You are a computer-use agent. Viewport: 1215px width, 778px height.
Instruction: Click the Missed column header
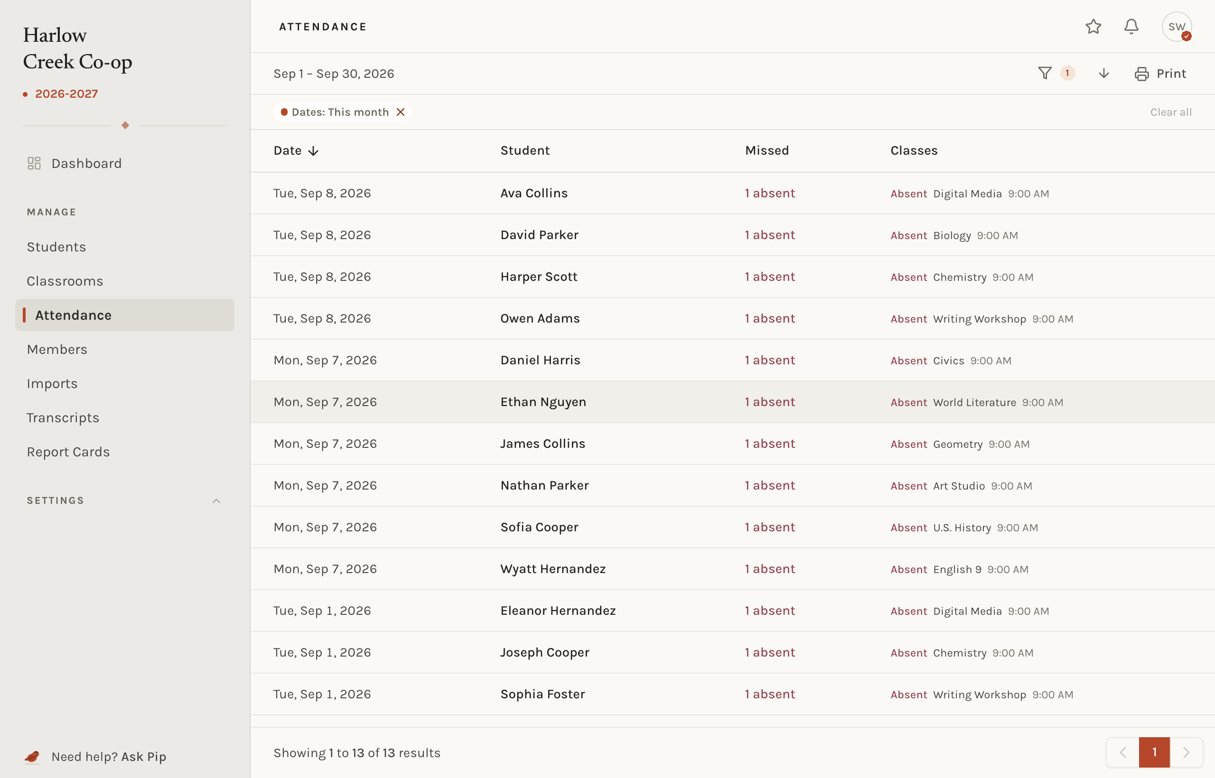(766, 150)
